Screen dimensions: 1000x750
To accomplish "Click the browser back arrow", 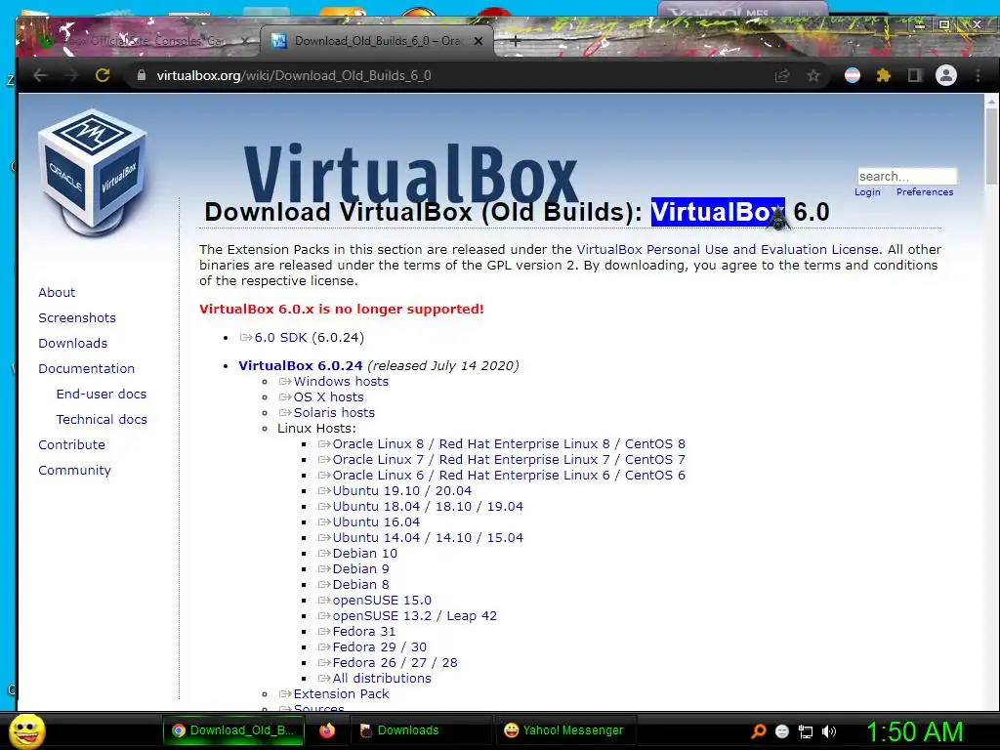I will [40, 75].
